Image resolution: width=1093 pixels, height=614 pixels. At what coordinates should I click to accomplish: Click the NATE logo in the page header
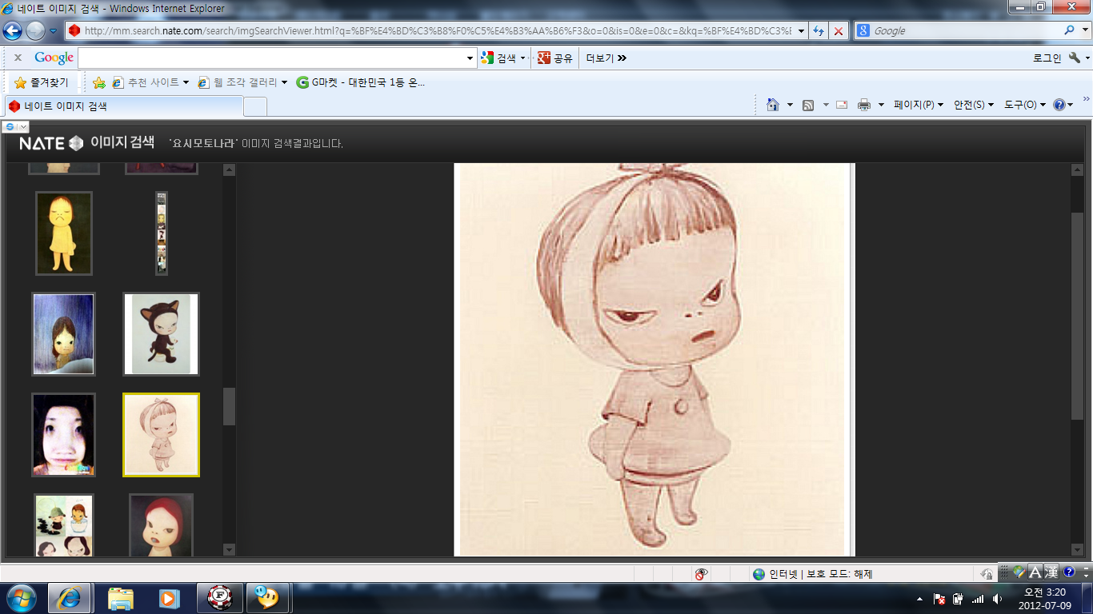pyautogui.click(x=51, y=143)
